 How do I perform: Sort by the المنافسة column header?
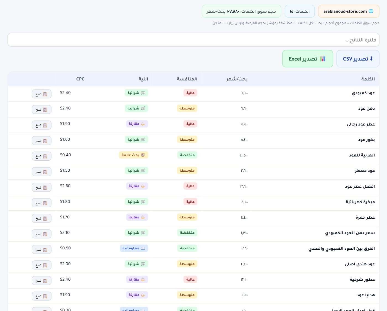(x=177, y=79)
